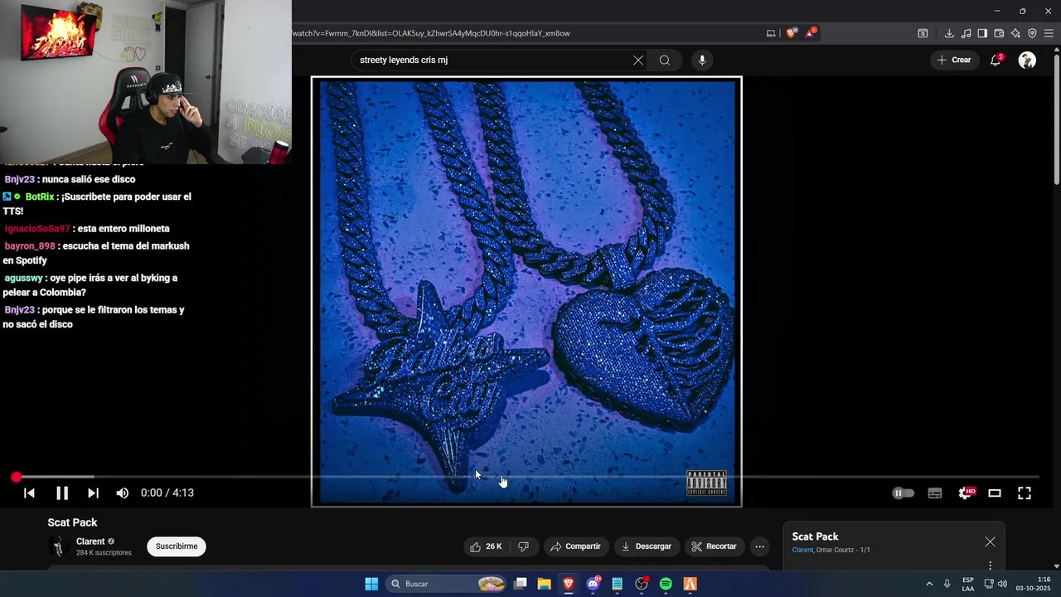Skip to the next video
Viewport: 1061px width, 597px height.
93,493
